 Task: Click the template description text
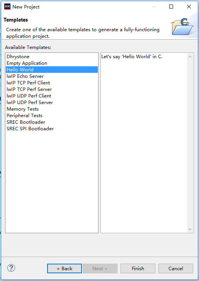(132, 57)
